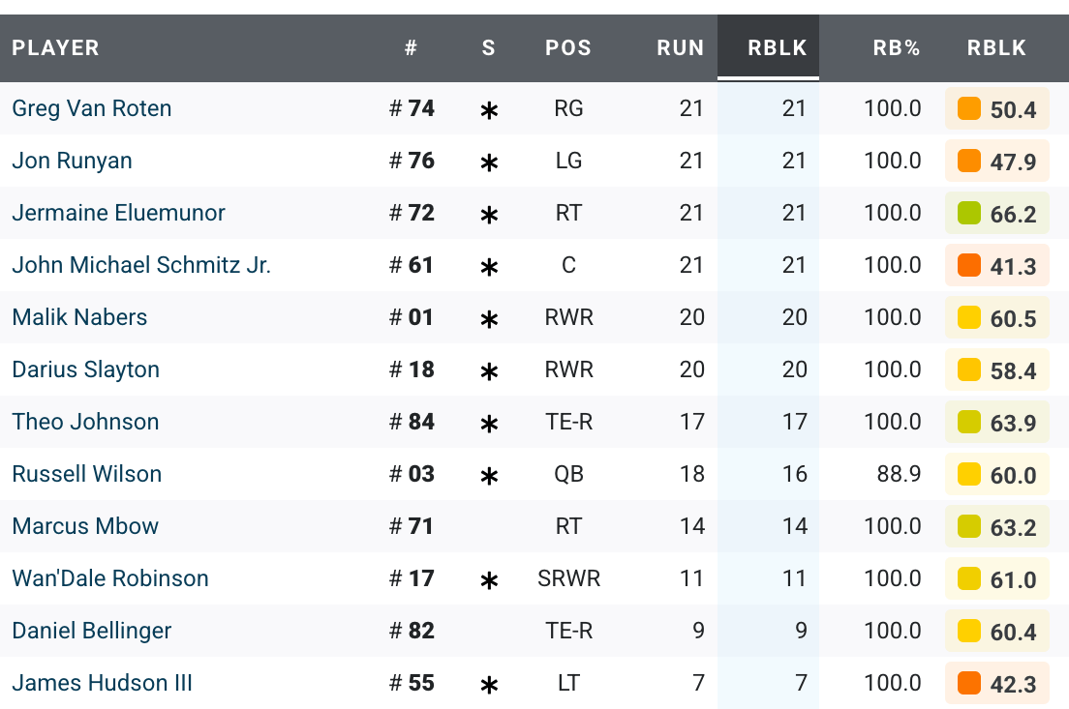
Task: Click the starter asterisk for James Hudson III
Action: [489, 685]
